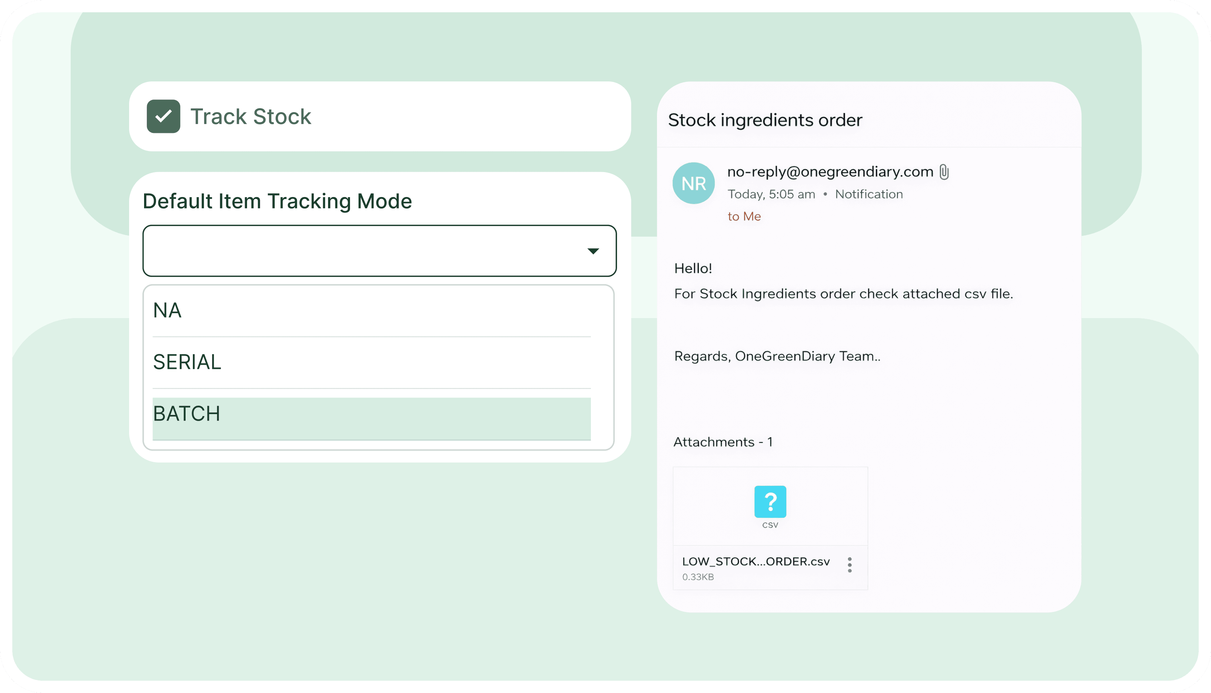
Task: Click the Today, 5:05 am timestamp
Action: (771, 194)
